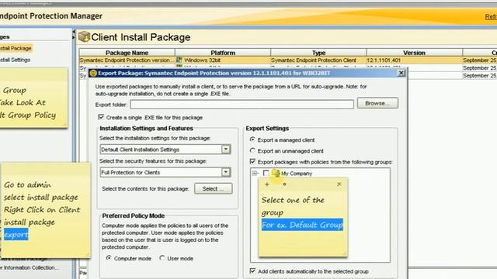This screenshot has width=497, height=279.
Task: Select the Computer mode radio button
Action: point(109,258)
